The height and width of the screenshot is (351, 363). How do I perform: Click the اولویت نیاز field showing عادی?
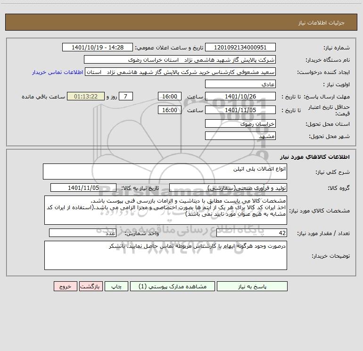click(240, 84)
